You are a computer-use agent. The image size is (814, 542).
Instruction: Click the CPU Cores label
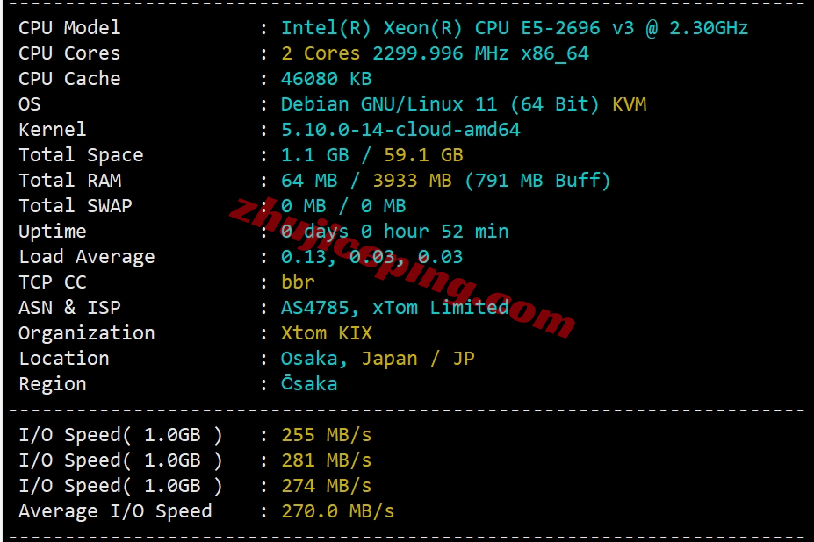pos(69,53)
